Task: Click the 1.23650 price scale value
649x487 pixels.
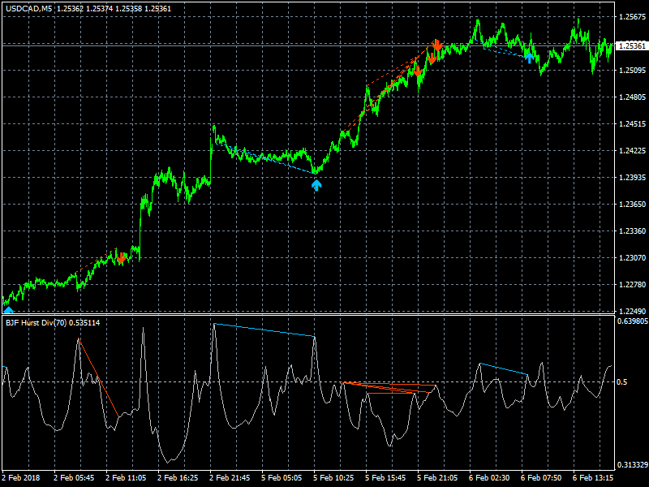Action: 632,205
